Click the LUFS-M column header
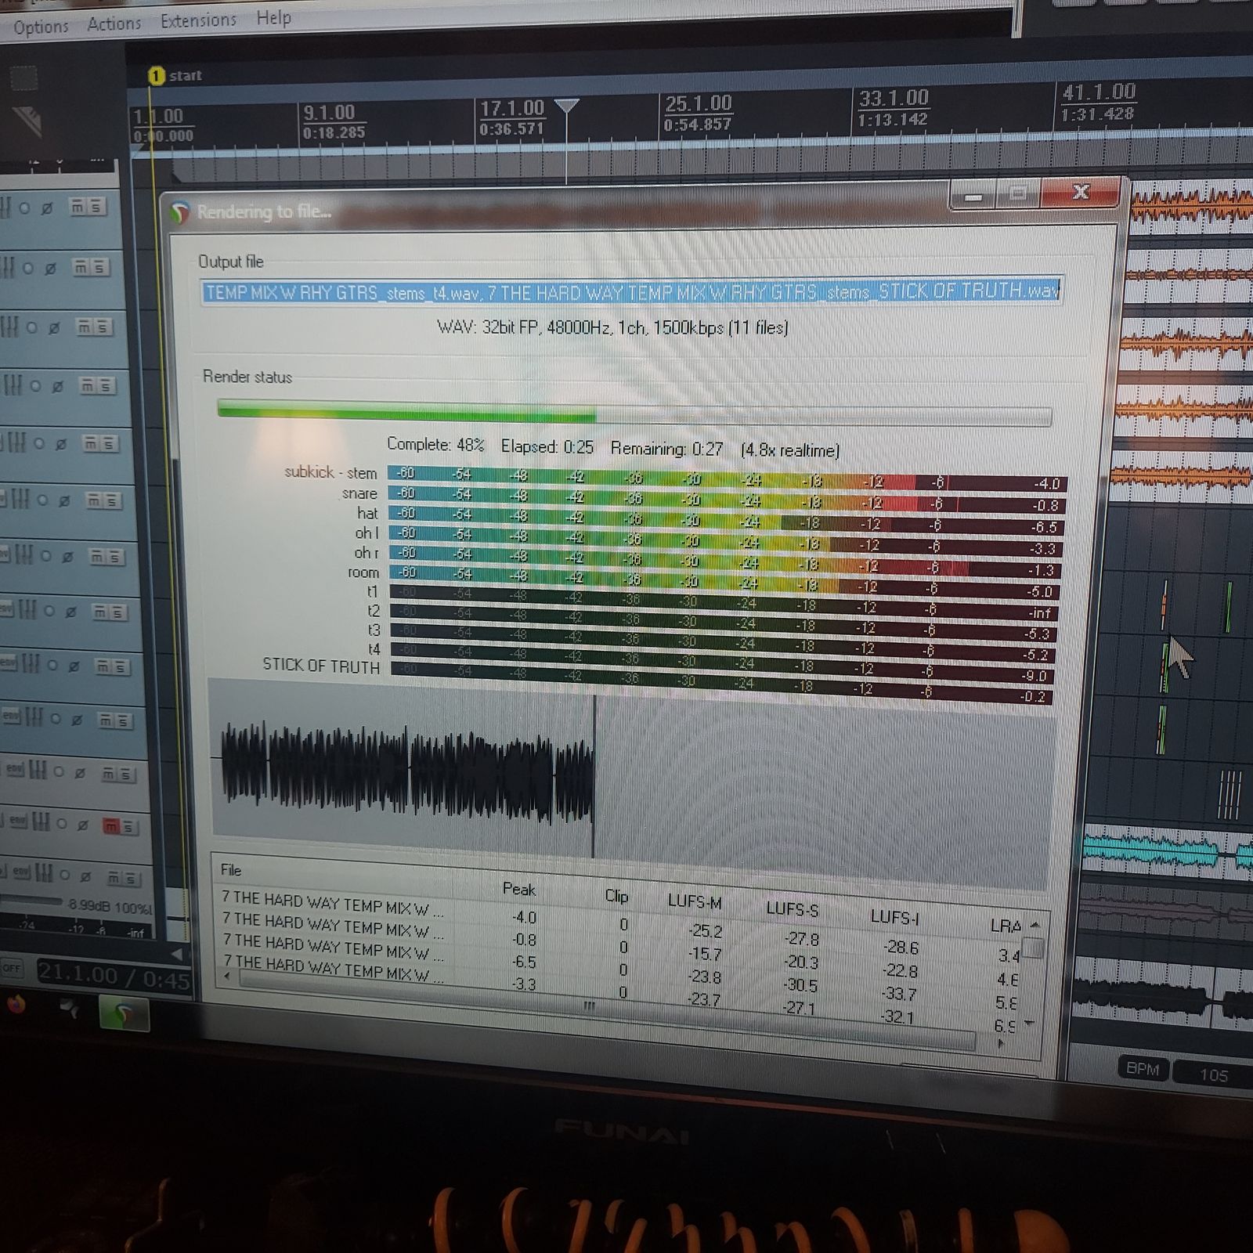This screenshot has width=1253, height=1253. pos(694,902)
